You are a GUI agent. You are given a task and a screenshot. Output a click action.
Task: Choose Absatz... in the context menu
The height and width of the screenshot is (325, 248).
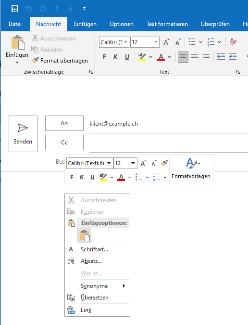tap(97, 261)
